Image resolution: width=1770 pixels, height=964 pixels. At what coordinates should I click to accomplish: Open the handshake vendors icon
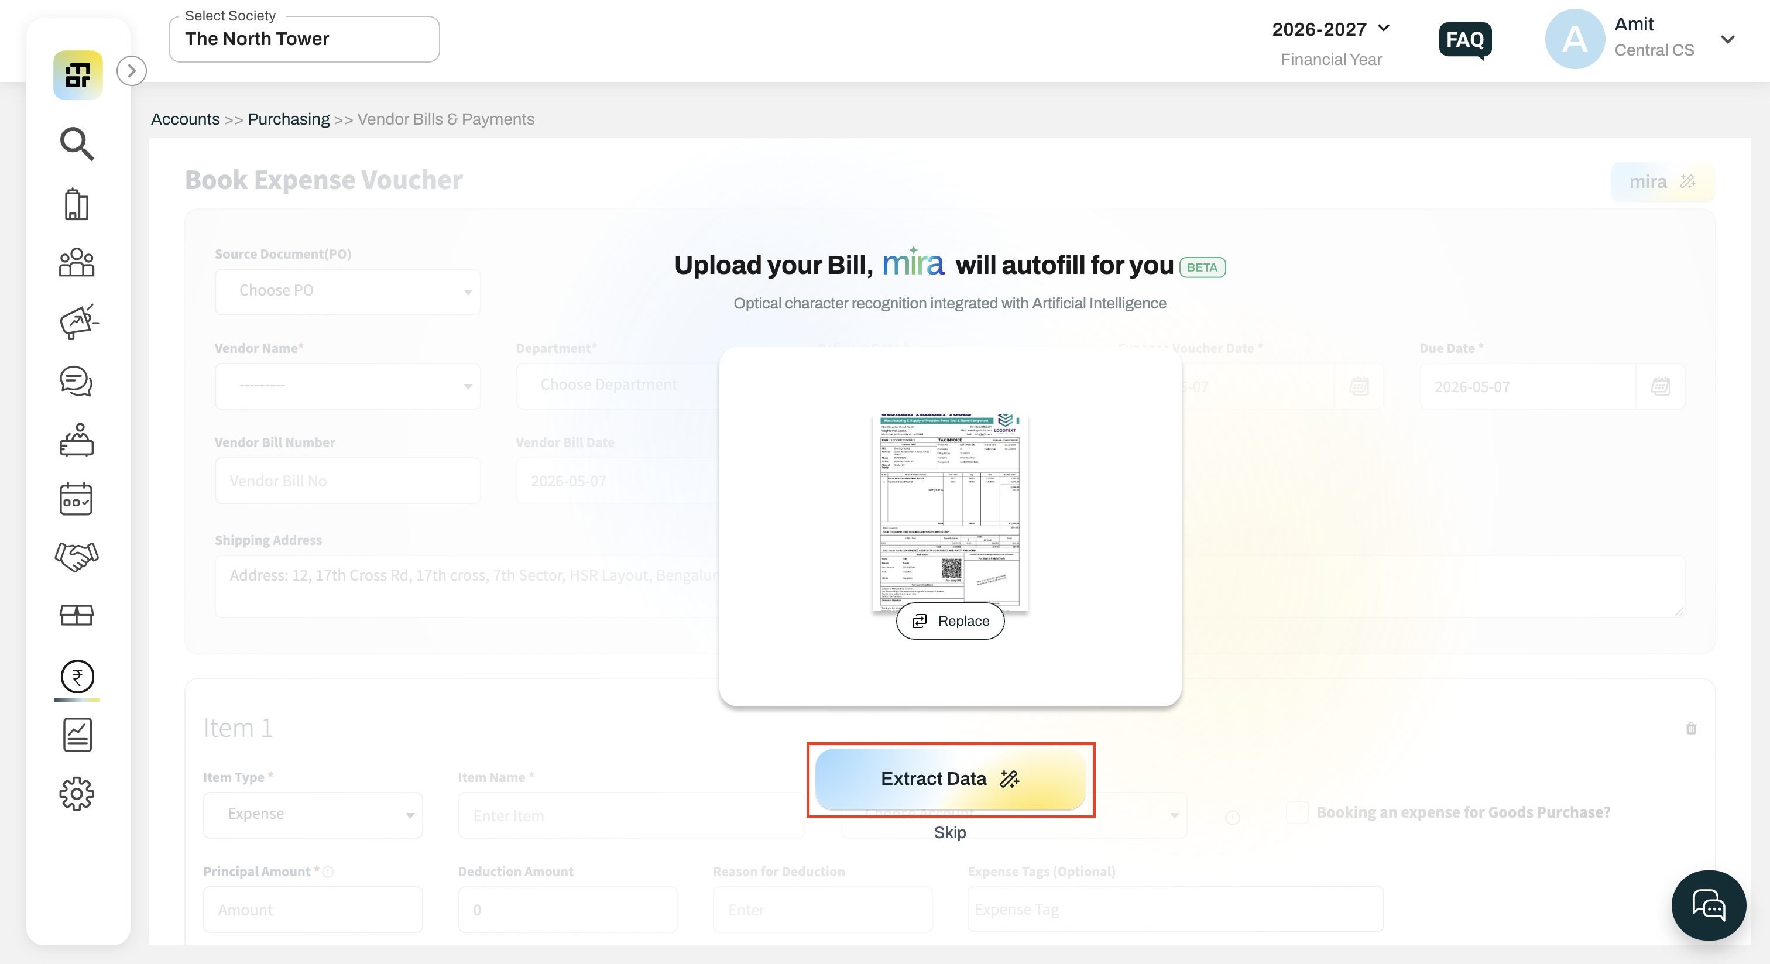click(x=77, y=556)
